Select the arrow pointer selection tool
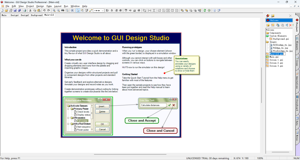 [78, 10]
